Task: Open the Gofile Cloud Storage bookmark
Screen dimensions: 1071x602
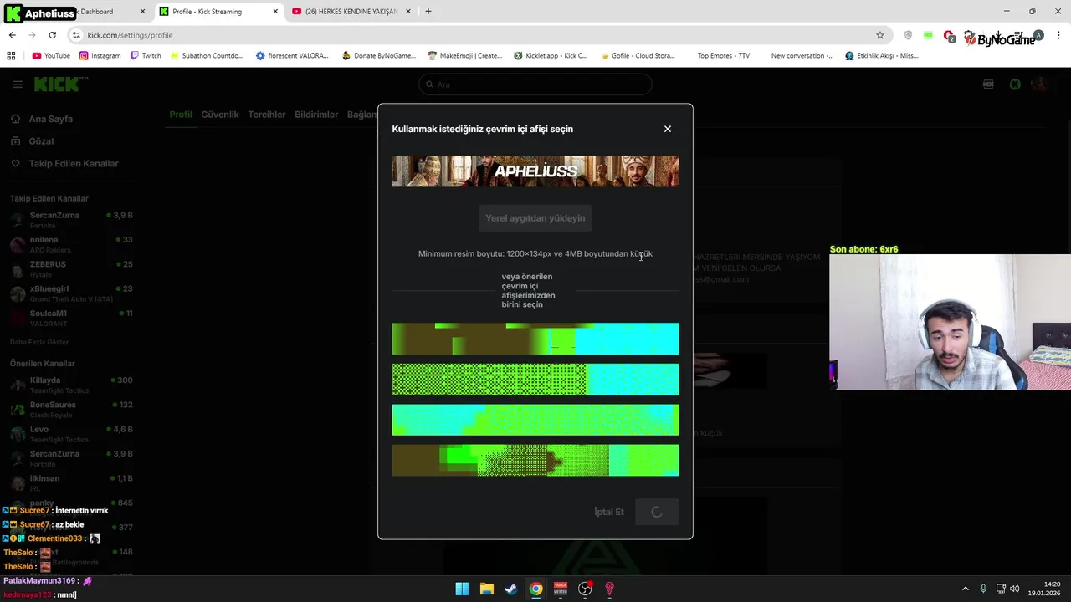Action: point(638,56)
